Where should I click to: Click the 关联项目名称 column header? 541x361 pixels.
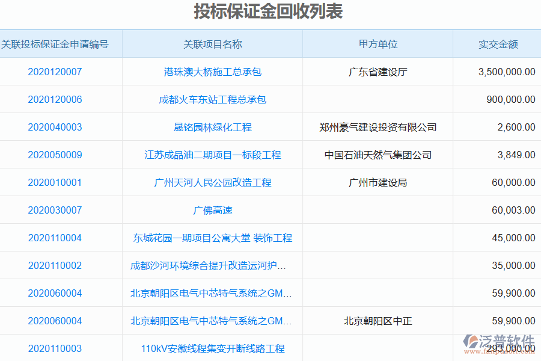coord(212,44)
